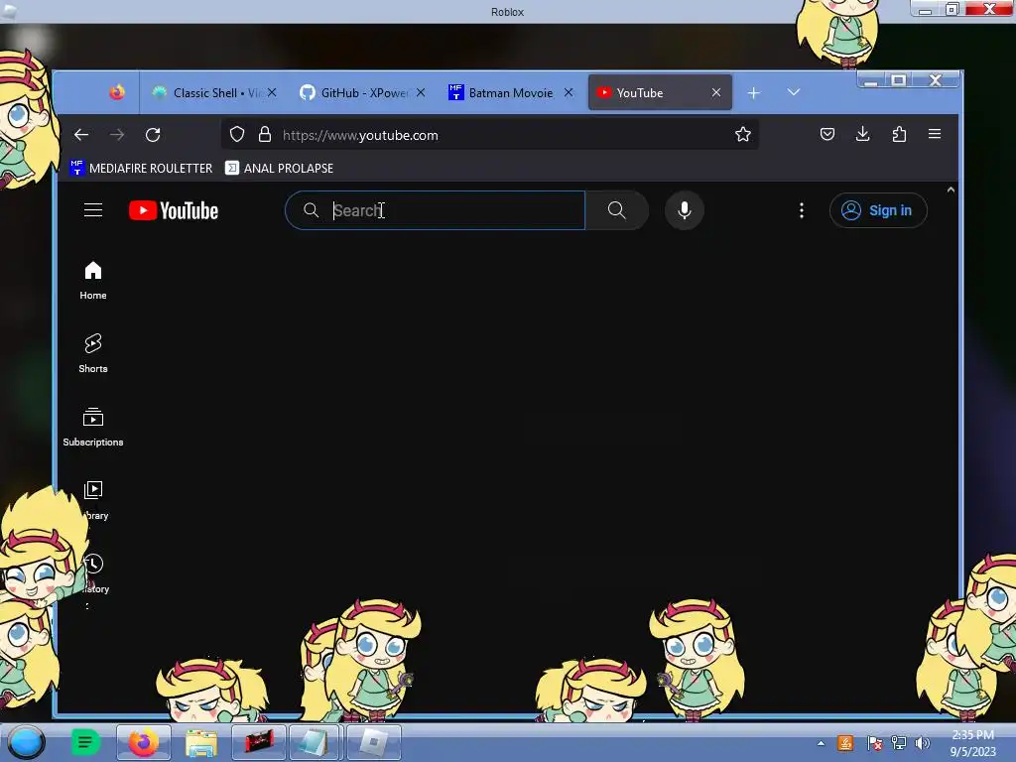Screen dimensions: 1016x762
Task: Open the green notes app on taskbar
Action: (85, 742)
